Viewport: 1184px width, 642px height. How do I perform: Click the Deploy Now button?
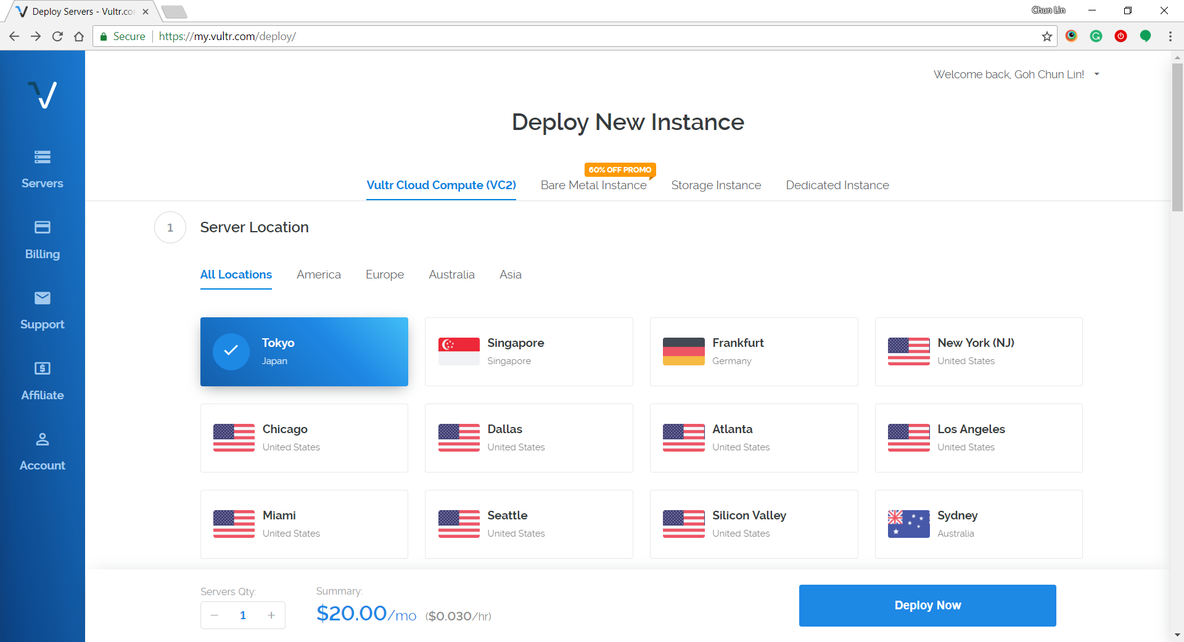(927, 606)
